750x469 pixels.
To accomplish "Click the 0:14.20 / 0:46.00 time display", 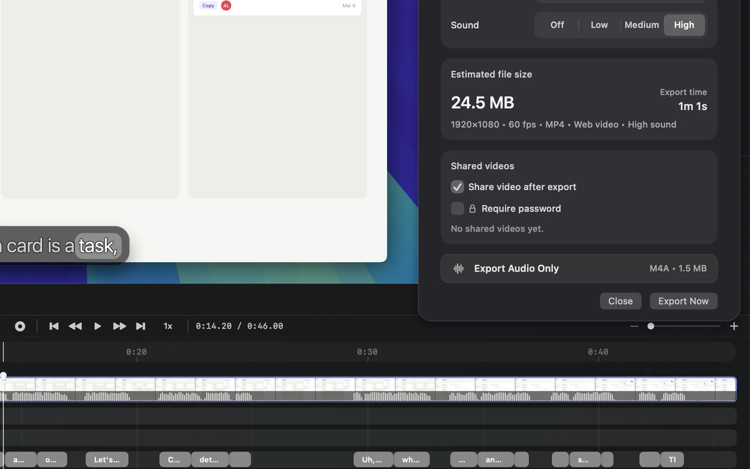I will click(x=240, y=326).
